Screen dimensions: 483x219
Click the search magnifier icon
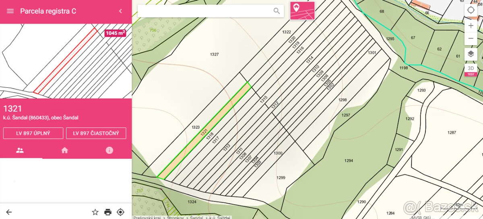277,11
